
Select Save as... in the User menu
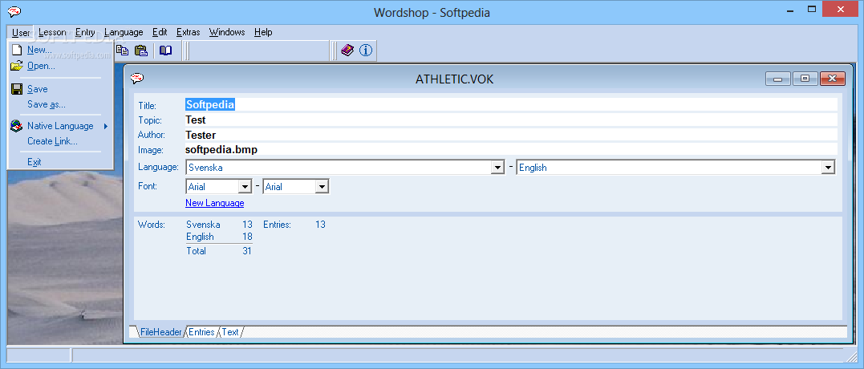pos(61,104)
